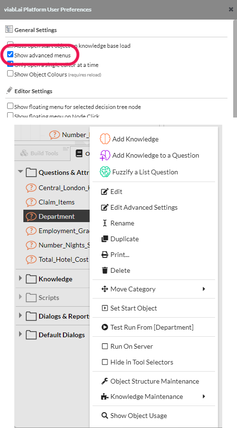Image resolution: width=237 pixels, height=428 pixels.
Task: Toggle Only open a single editor checkbox
Action: (10, 64)
